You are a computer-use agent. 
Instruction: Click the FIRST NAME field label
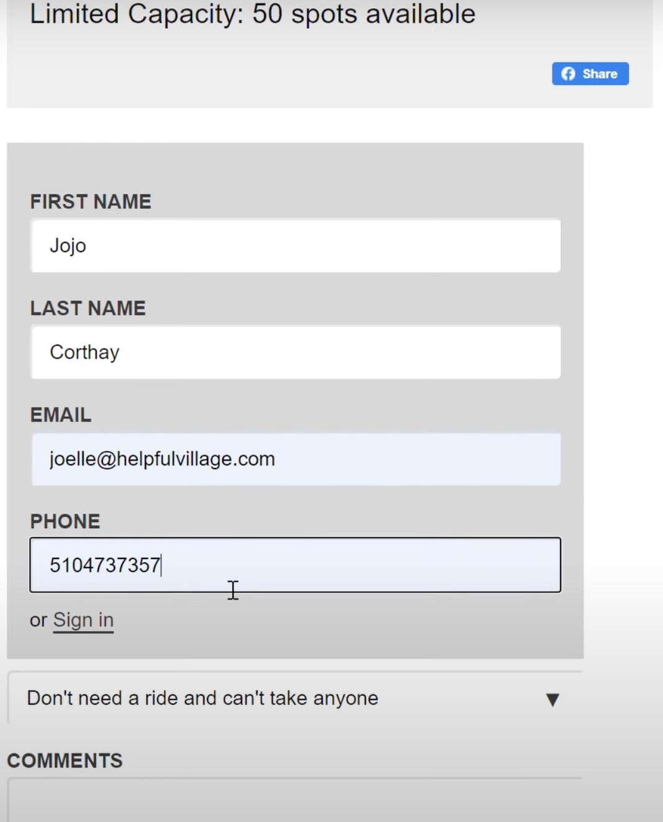[90, 201]
